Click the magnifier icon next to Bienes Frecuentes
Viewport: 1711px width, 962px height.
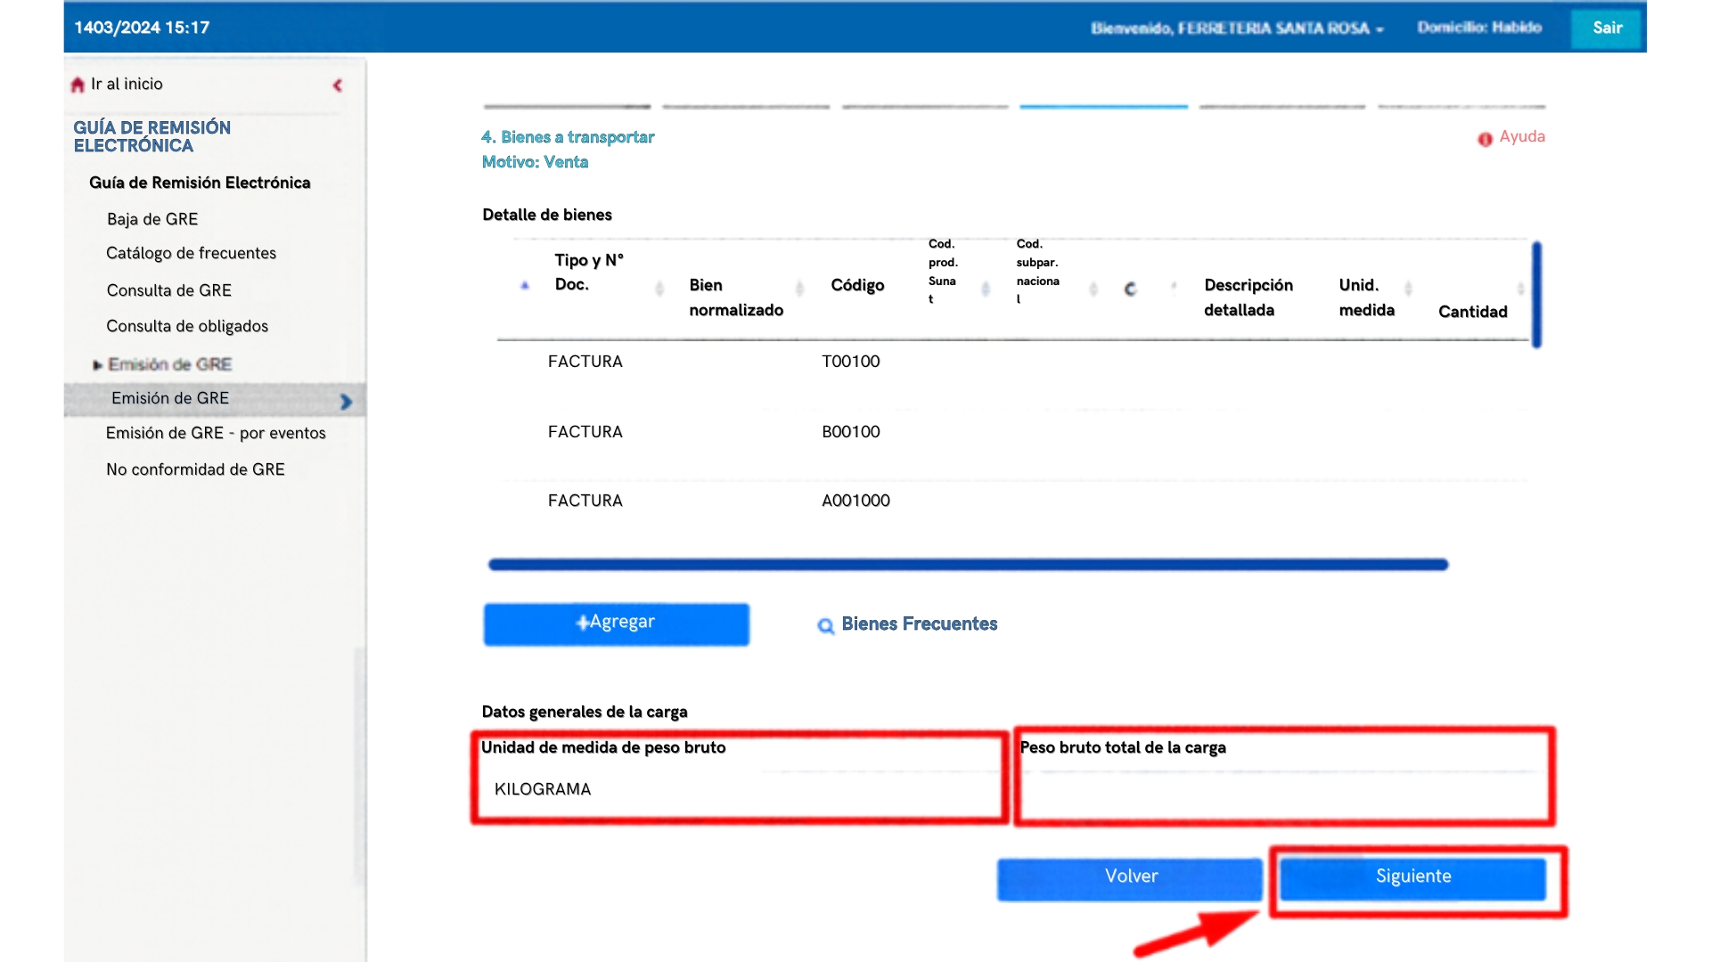pos(826,625)
